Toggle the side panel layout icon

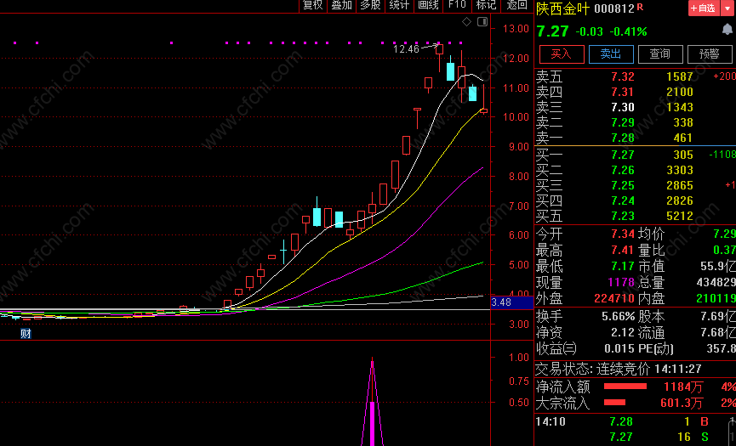click(482, 21)
